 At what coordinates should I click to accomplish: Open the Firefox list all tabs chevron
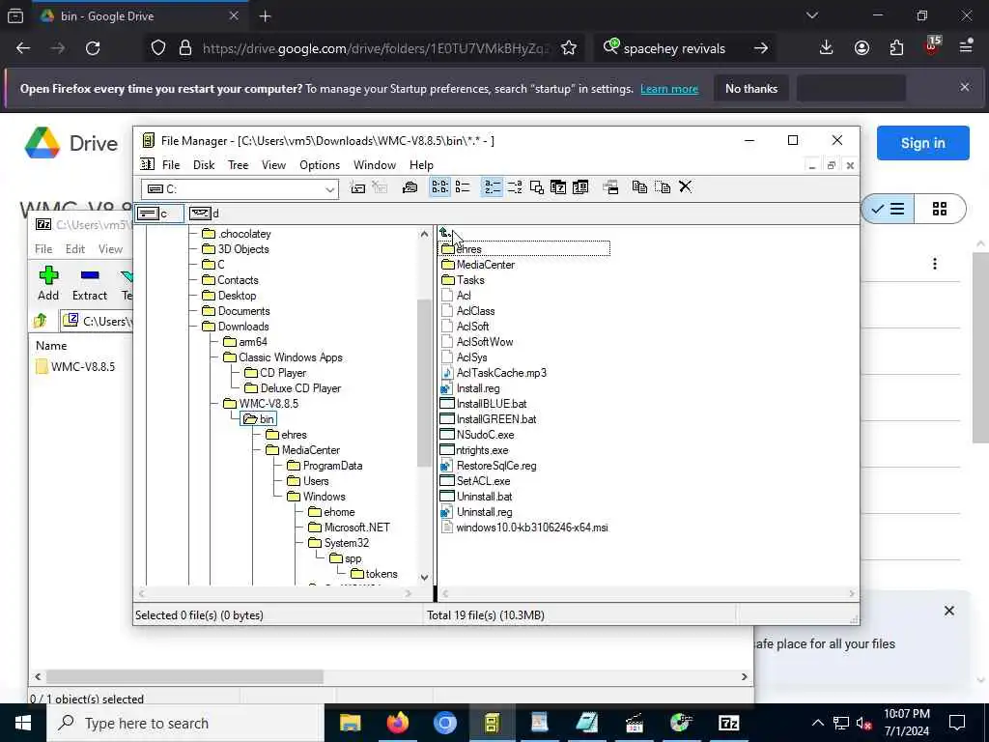tap(812, 15)
